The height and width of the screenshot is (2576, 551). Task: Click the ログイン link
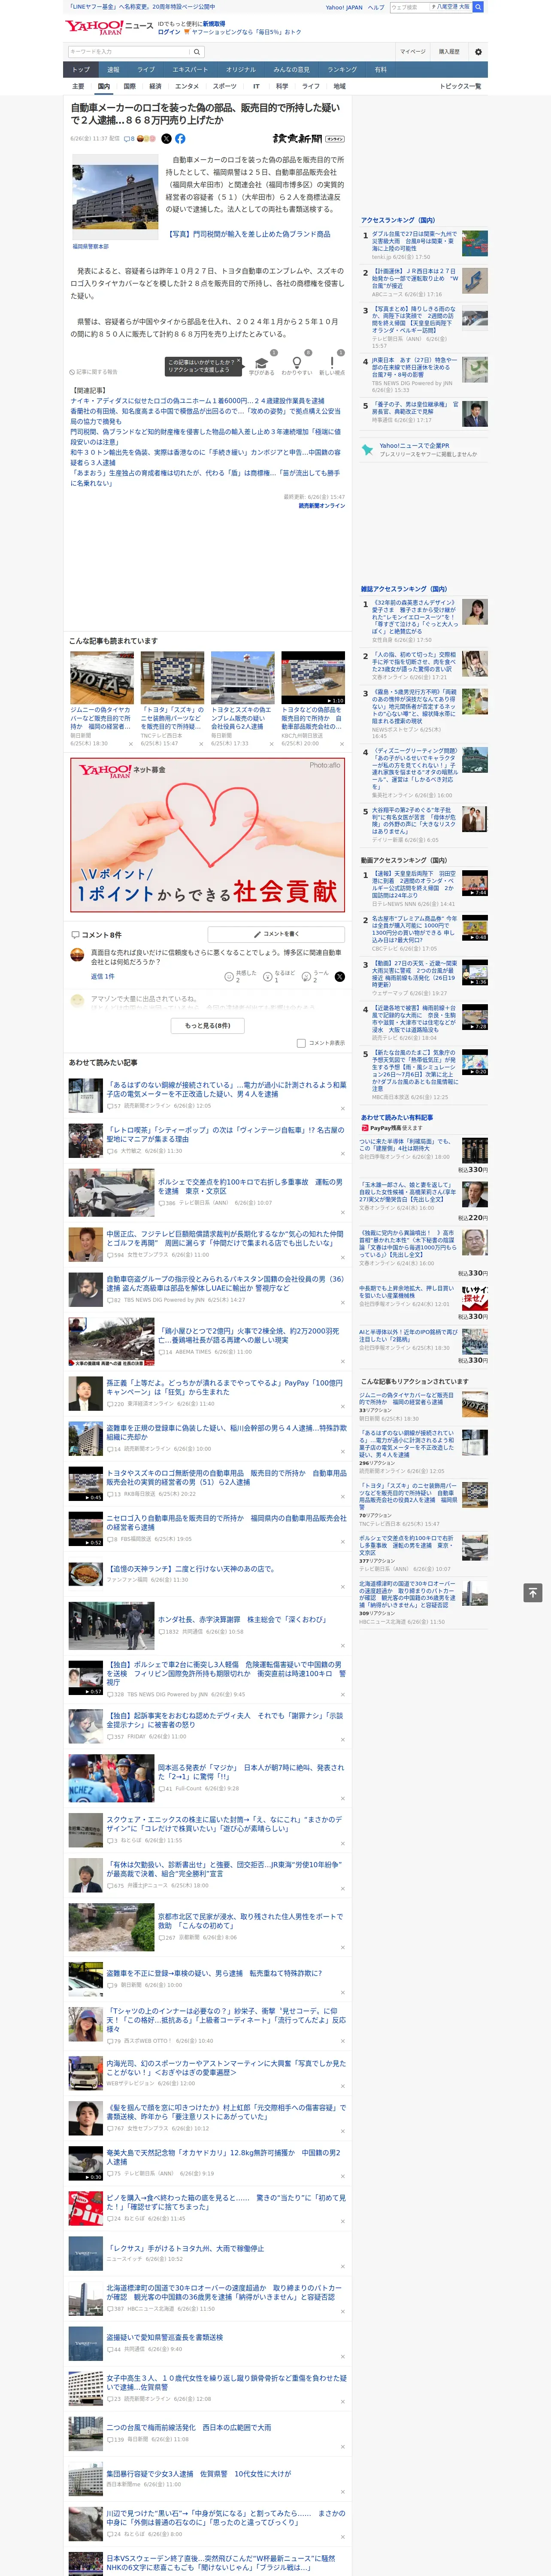point(169,32)
